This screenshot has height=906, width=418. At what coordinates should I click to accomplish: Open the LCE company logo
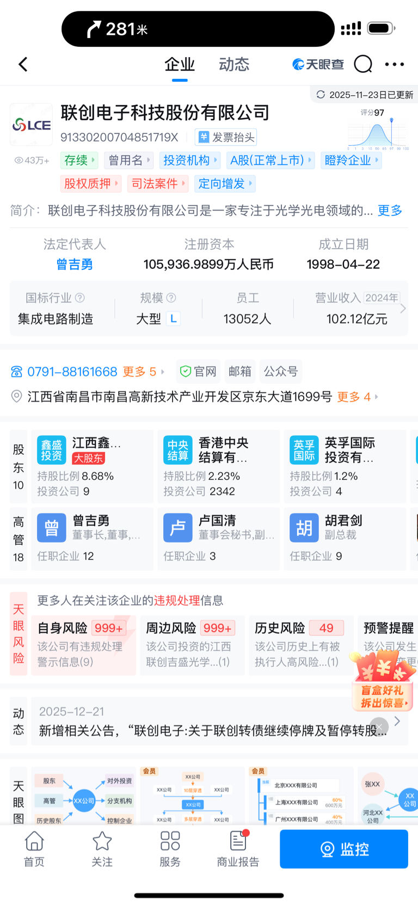click(32, 125)
